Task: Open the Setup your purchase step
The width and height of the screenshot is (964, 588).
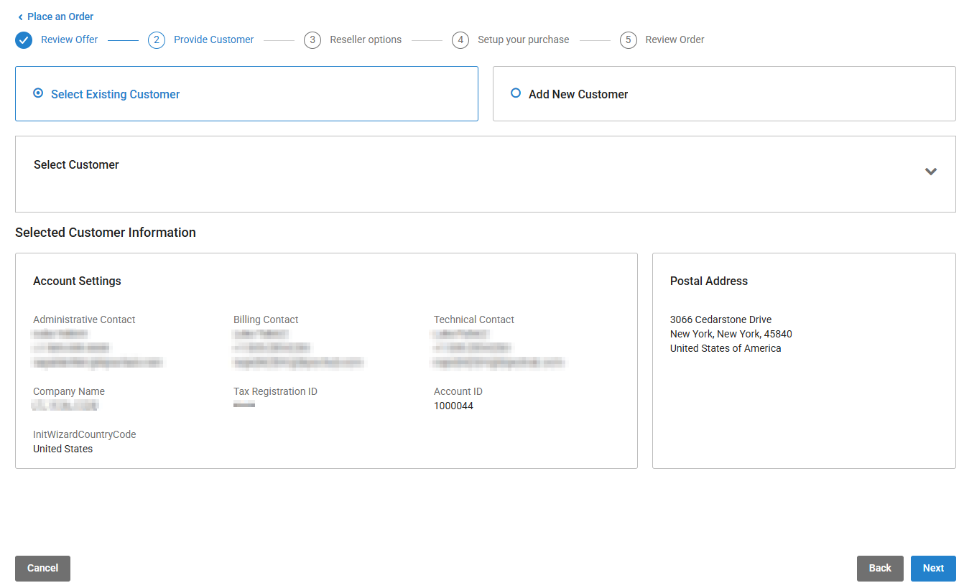Action: [x=523, y=40]
